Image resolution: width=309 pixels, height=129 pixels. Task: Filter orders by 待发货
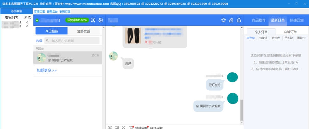(263, 38)
